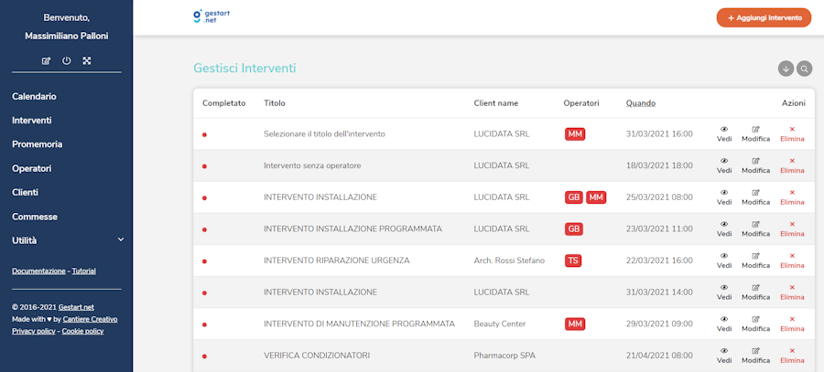Open Commesse in the sidebar
824x372 pixels.
35,217
